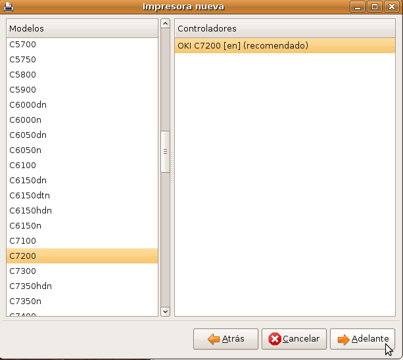Select model C6050dn
403x360 pixels.
pos(82,135)
